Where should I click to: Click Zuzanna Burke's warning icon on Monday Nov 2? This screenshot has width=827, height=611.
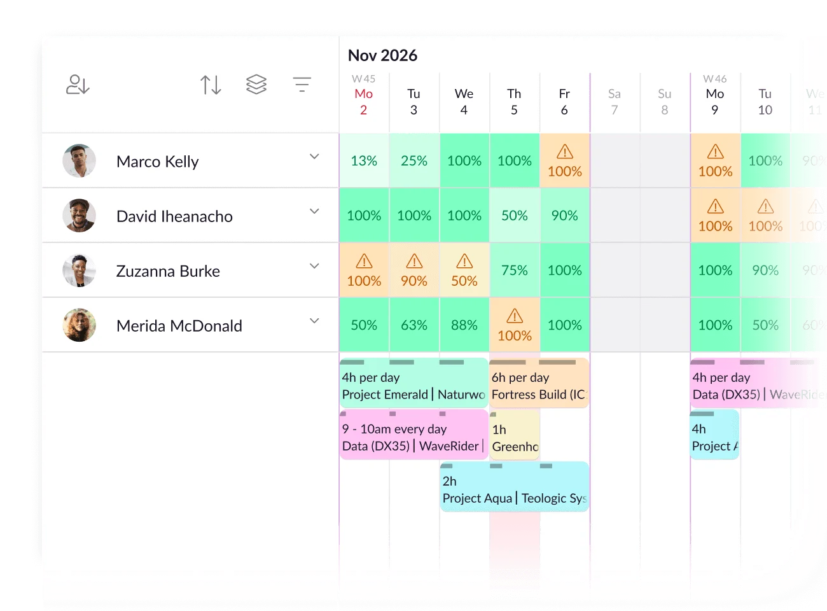pyautogui.click(x=363, y=261)
